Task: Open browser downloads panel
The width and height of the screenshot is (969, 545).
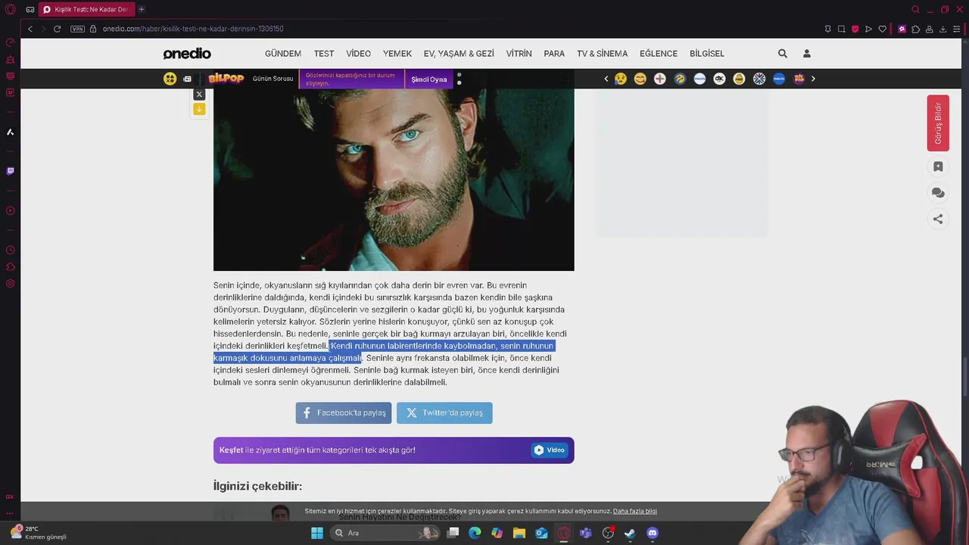Action: [x=943, y=29]
